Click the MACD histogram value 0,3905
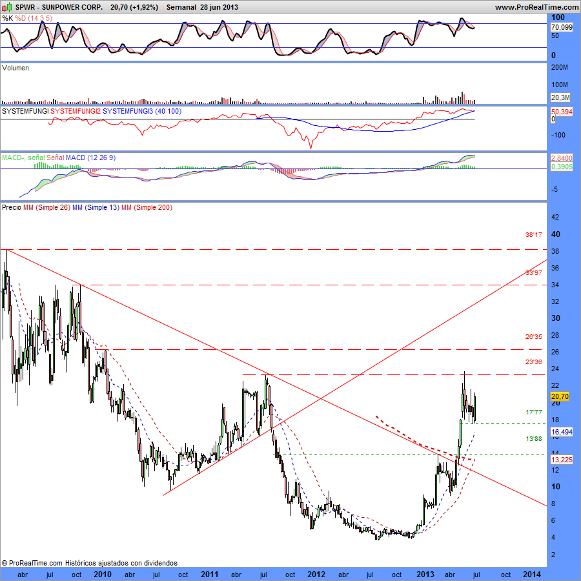581x581 pixels. pos(562,167)
